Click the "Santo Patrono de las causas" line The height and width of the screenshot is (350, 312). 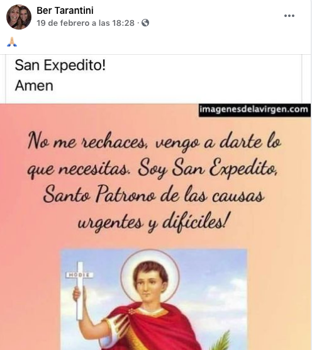[153, 195]
